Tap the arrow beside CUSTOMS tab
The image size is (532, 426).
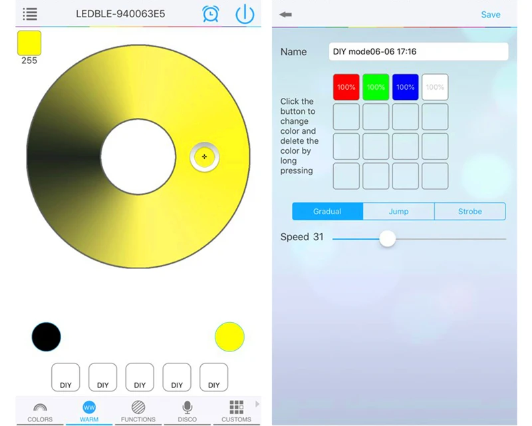click(x=257, y=404)
